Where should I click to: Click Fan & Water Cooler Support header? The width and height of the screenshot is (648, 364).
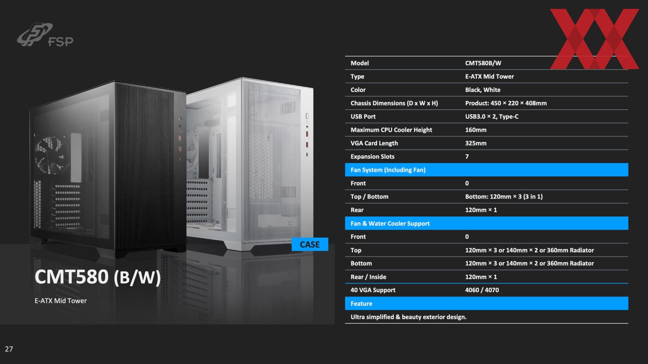[x=486, y=223]
